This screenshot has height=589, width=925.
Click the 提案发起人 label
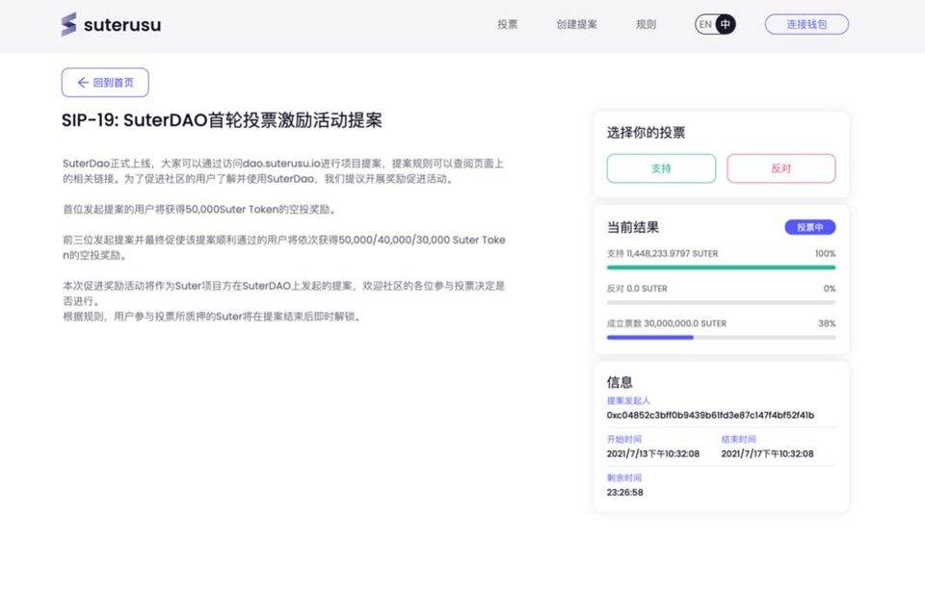tap(628, 400)
